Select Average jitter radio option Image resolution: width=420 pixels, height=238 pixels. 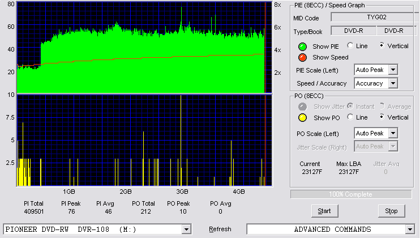(382, 106)
